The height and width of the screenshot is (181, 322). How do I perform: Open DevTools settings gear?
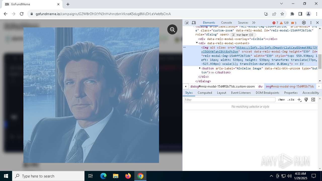point(304,23)
